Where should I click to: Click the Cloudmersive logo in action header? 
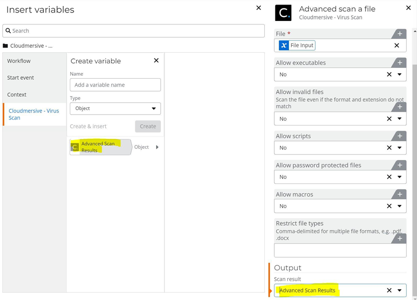tap(283, 13)
